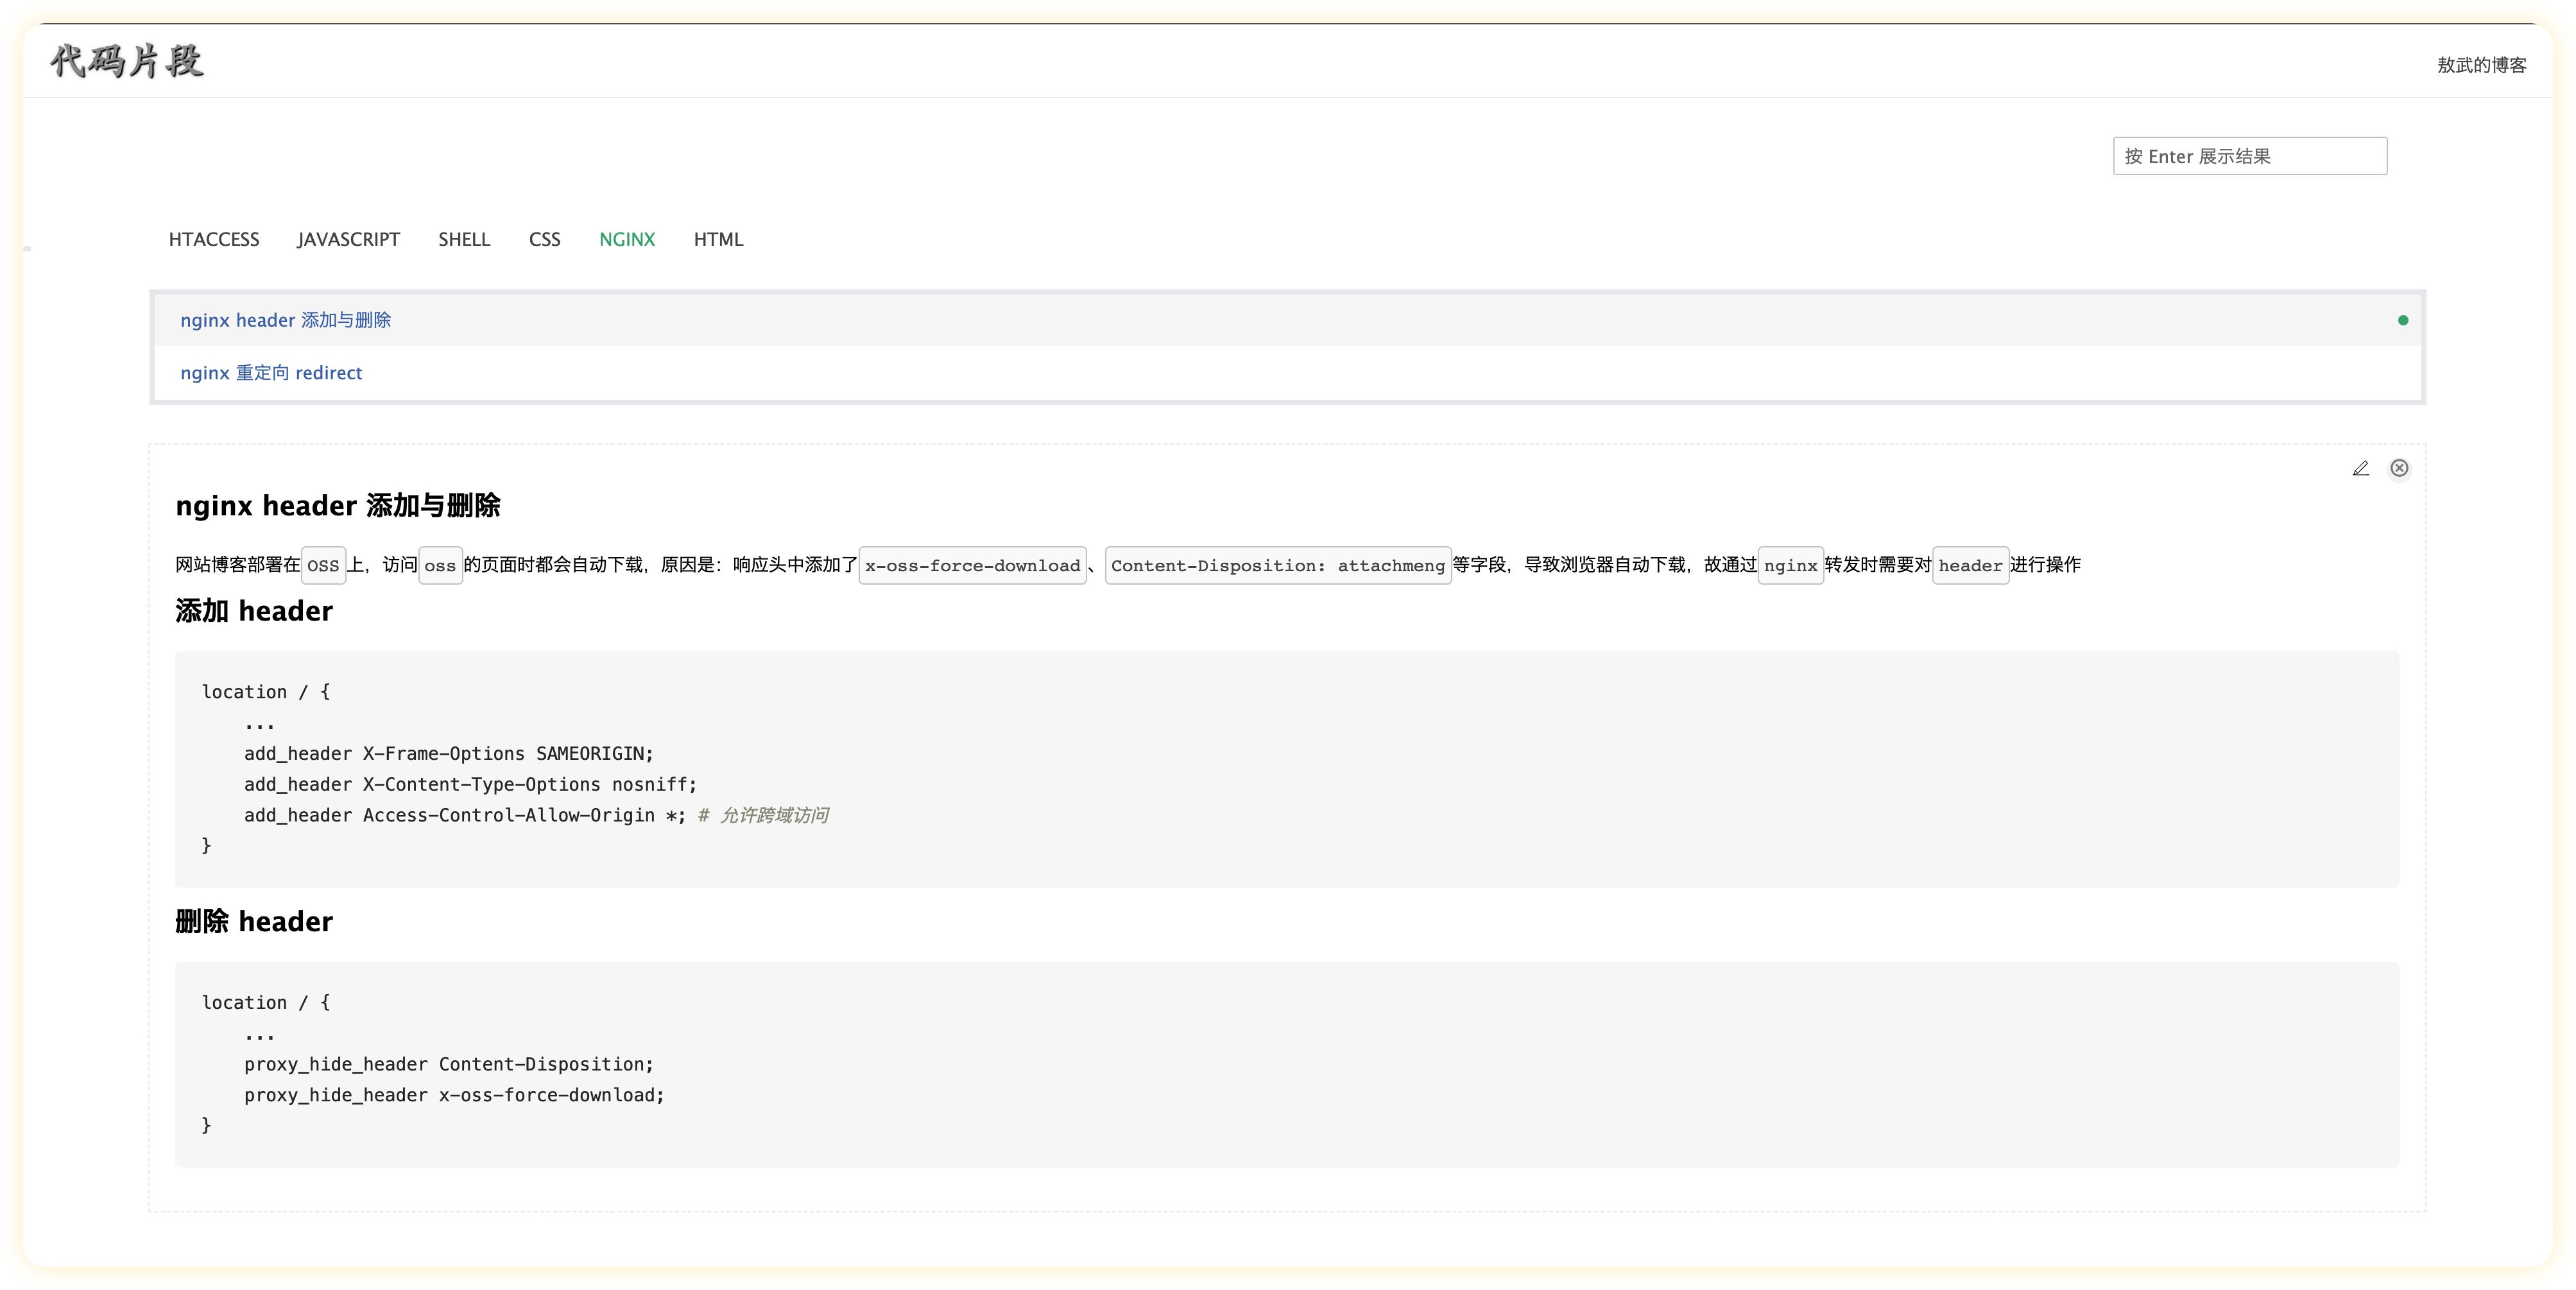Image resolution: width=2576 pixels, height=1290 pixels.
Task: Open the SHELL category tab
Action: click(464, 239)
